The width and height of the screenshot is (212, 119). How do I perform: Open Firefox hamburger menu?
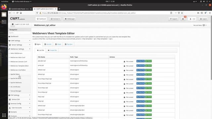(210, 13)
